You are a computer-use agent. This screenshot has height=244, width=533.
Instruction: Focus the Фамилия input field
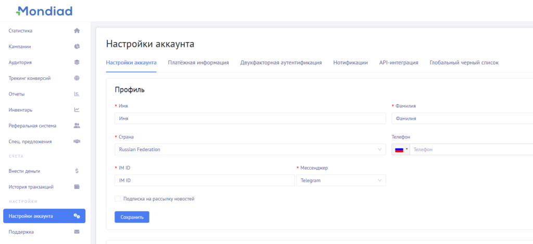(462, 118)
